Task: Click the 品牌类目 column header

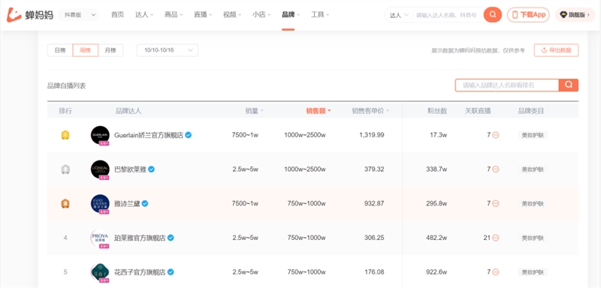Action: tap(531, 111)
